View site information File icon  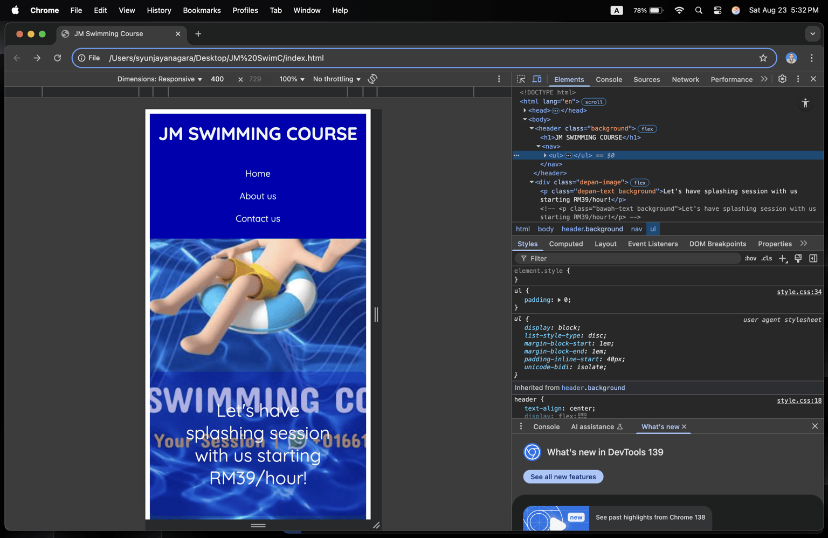pos(89,58)
